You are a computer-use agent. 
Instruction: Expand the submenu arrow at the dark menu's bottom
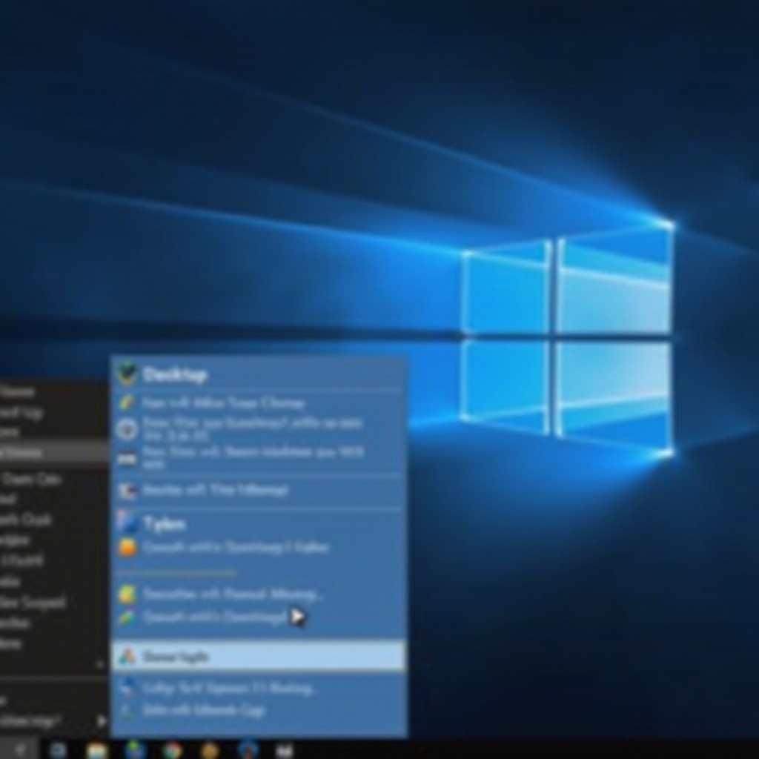[102, 720]
